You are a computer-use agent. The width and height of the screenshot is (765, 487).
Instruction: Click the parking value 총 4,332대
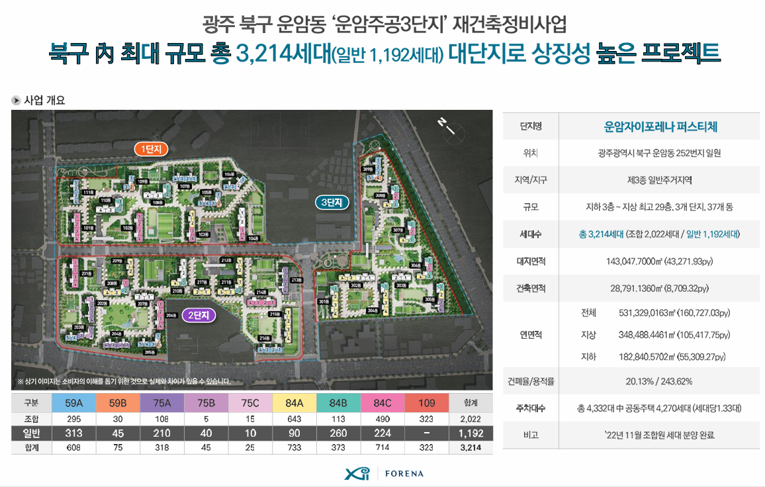coord(659,408)
